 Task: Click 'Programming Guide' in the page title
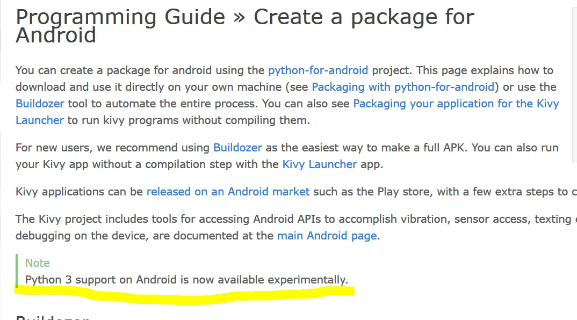[x=120, y=17]
